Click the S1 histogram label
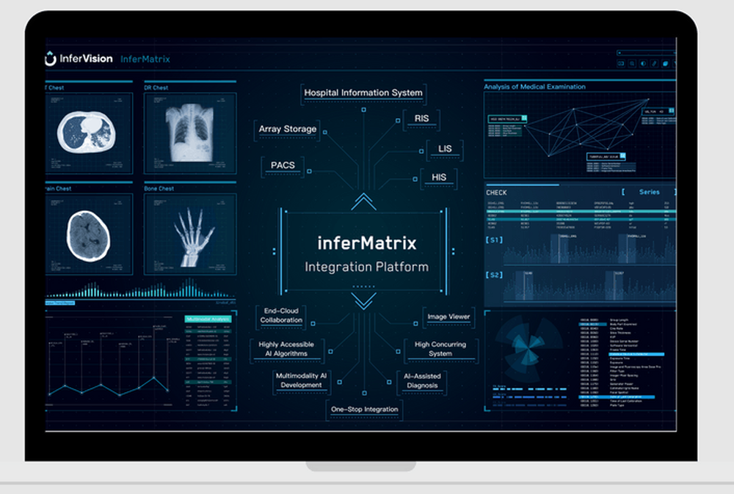Screen dimensions: 734x494 point(494,240)
